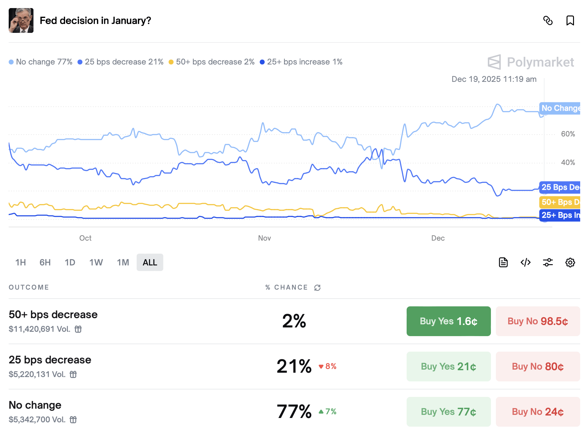Open chart filter sliders icon

pyautogui.click(x=548, y=262)
